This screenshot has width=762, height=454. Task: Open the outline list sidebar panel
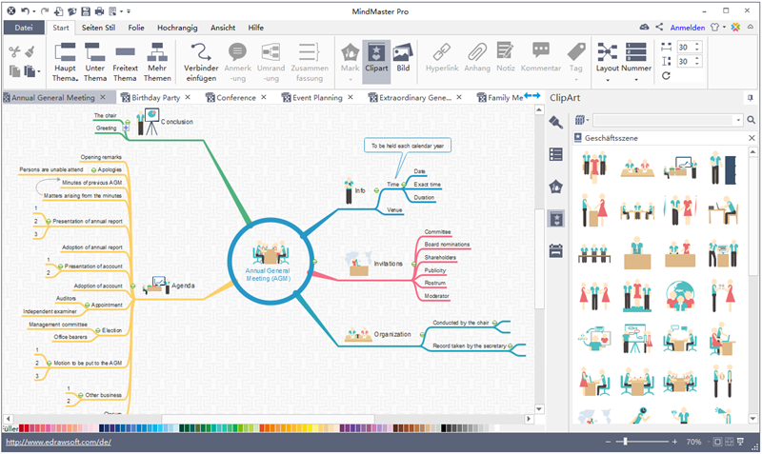pyautogui.click(x=556, y=154)
